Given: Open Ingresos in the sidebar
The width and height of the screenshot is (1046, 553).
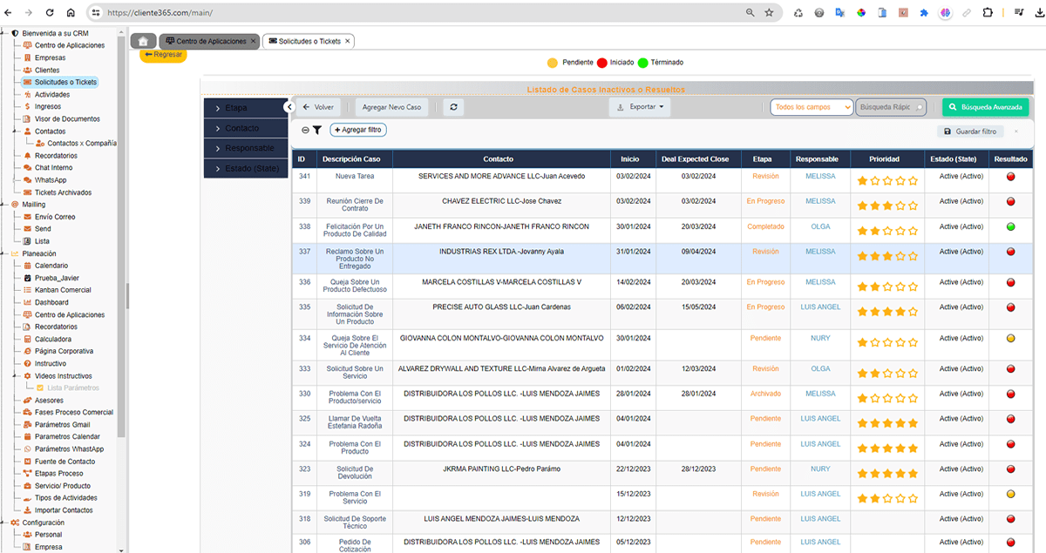Looking at the screenshot, I should [48, 106].
